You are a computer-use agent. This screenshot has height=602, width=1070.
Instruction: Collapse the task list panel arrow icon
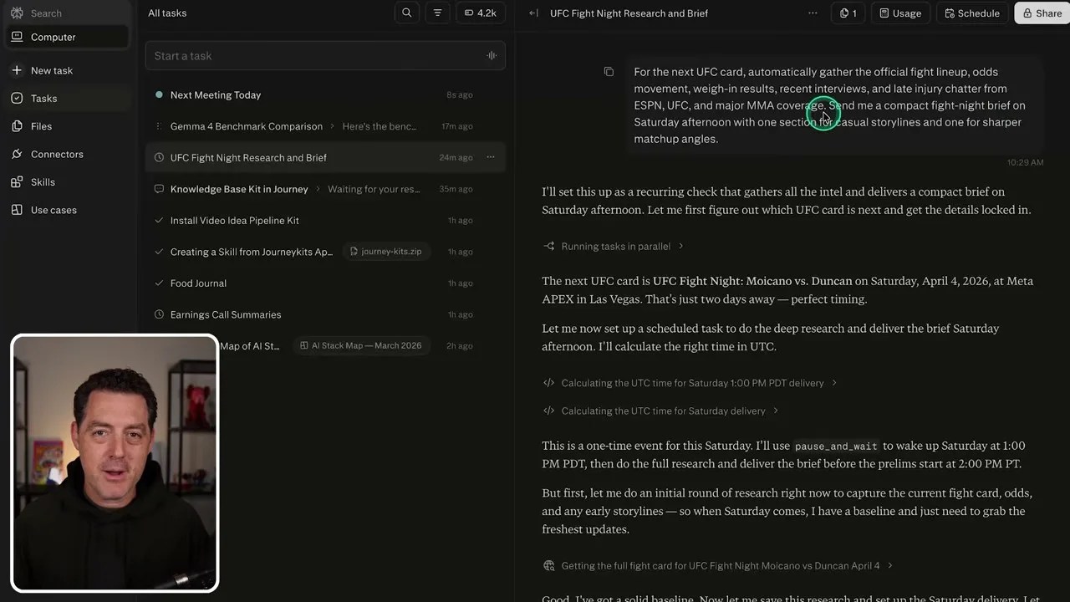pos(533,13)
